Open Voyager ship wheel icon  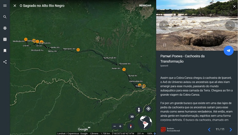[5, 28]
